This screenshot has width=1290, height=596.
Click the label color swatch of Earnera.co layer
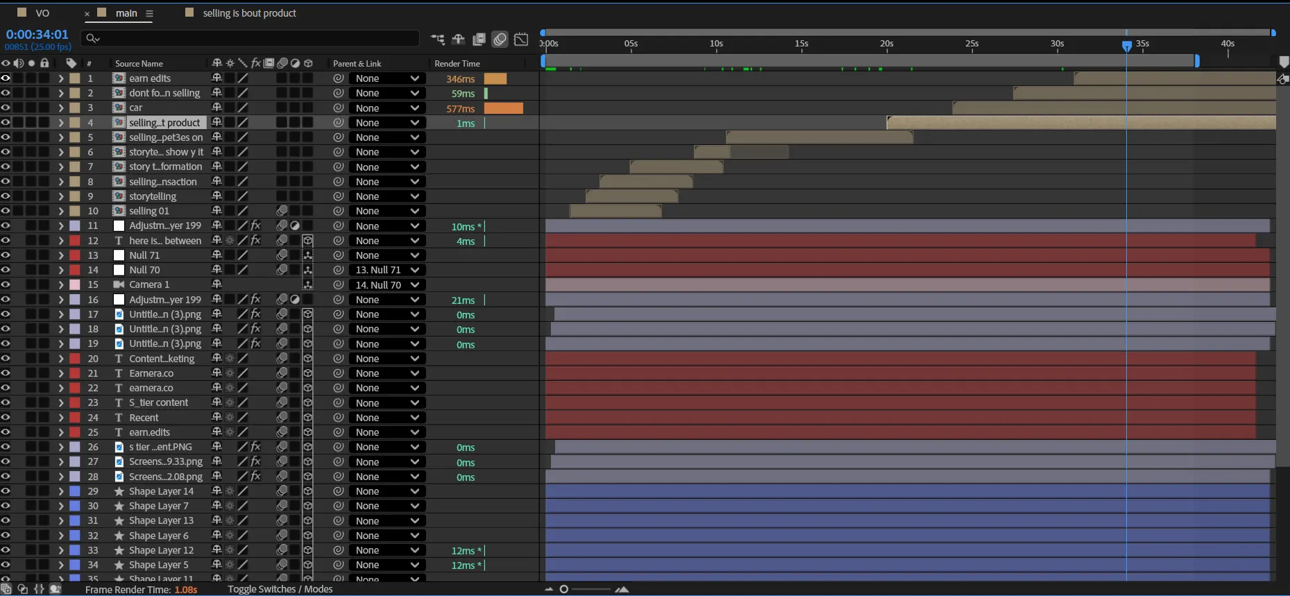(75, 373)
